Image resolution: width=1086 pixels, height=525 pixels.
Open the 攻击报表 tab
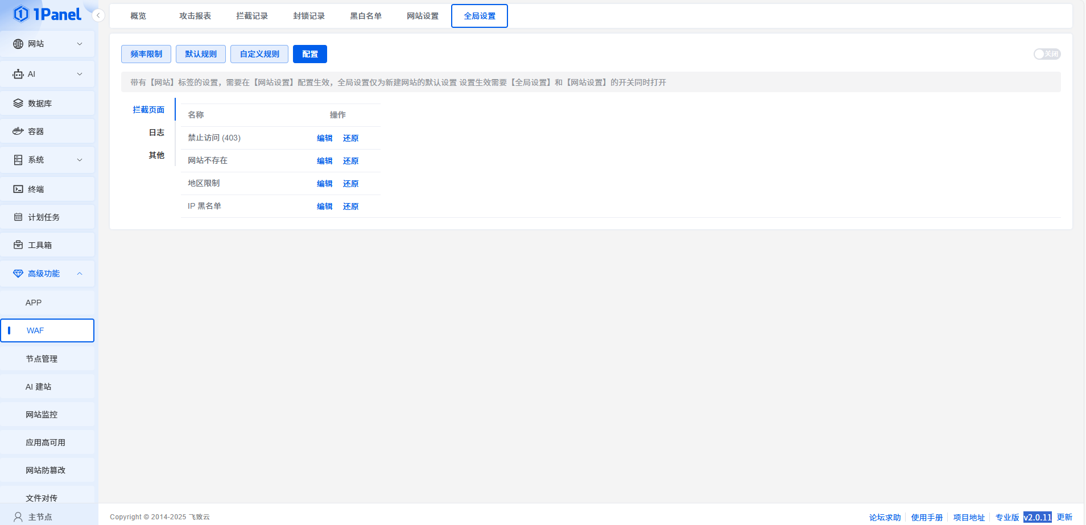195,16
